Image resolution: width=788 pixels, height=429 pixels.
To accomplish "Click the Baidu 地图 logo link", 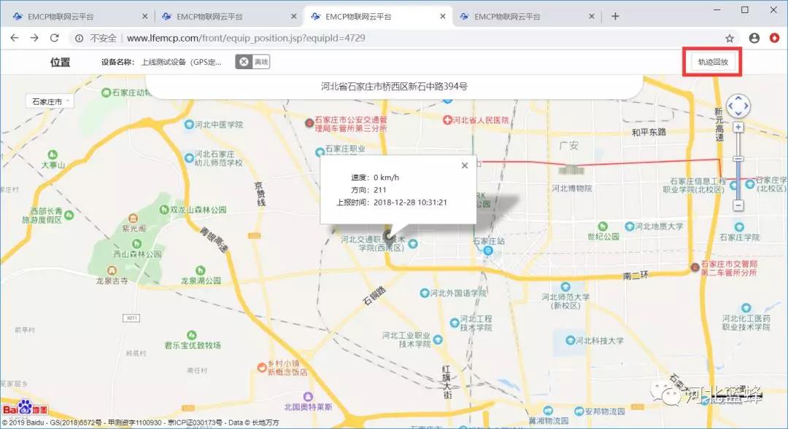I will click(25, 408).
